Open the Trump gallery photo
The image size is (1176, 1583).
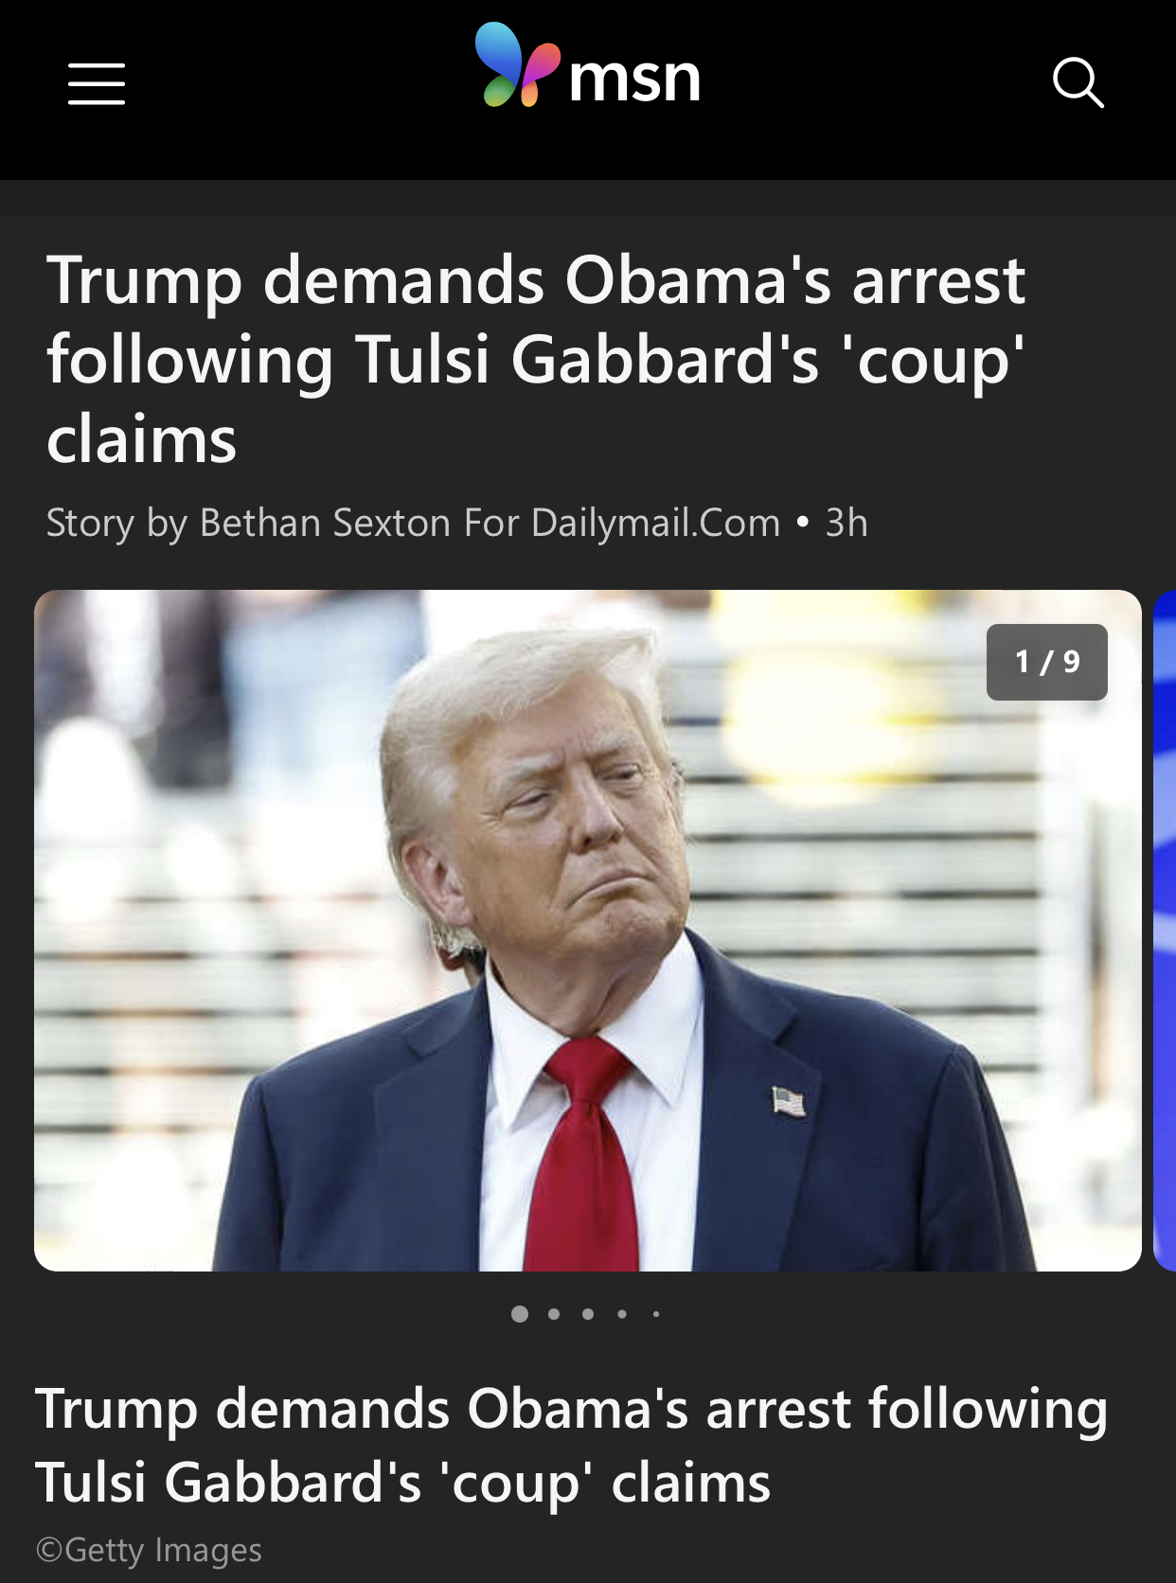pyautogui.click(x=588, y=930)
